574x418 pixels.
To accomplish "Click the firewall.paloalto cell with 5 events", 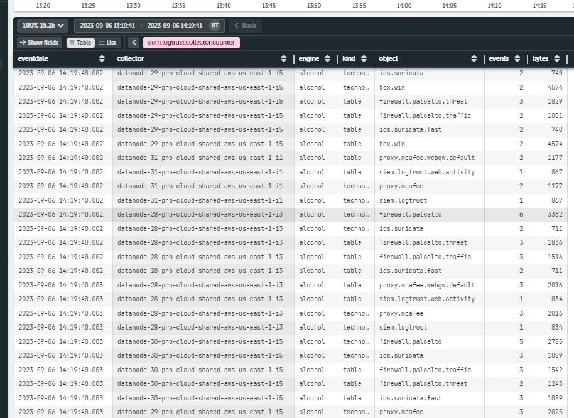I will pos(410,341).
